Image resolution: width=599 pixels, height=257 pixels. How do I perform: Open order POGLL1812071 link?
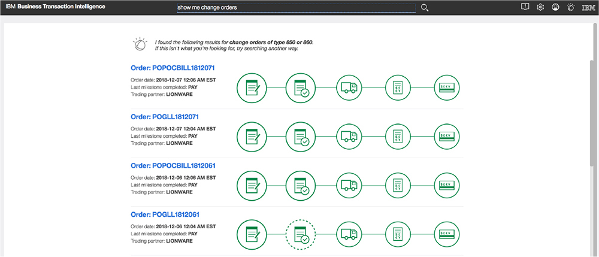[x=165, y=116]
